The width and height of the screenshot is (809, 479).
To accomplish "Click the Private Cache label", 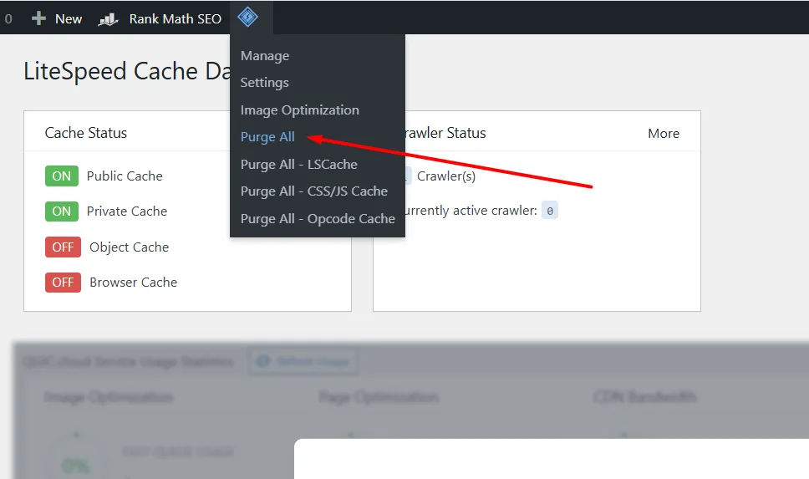I will (127, 211).
